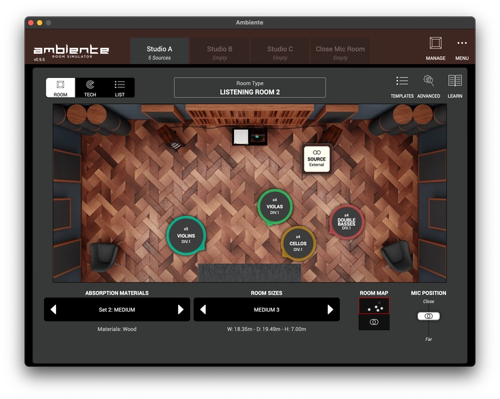
Task: Switch to Room view mode
Action: pyautogui.click(x=61, y=88)
